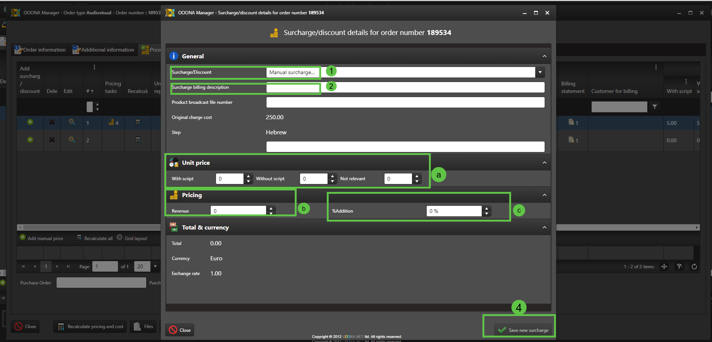Image resolution: width=712 pixels, height=342 pixels.
Task: Collapse the Total & currency section
Action: tap(544, 227)
